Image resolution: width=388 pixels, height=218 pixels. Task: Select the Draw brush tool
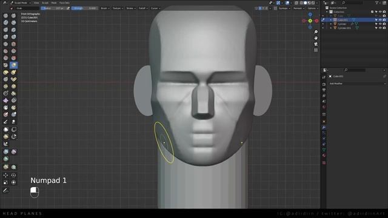(x=5, y=16)
